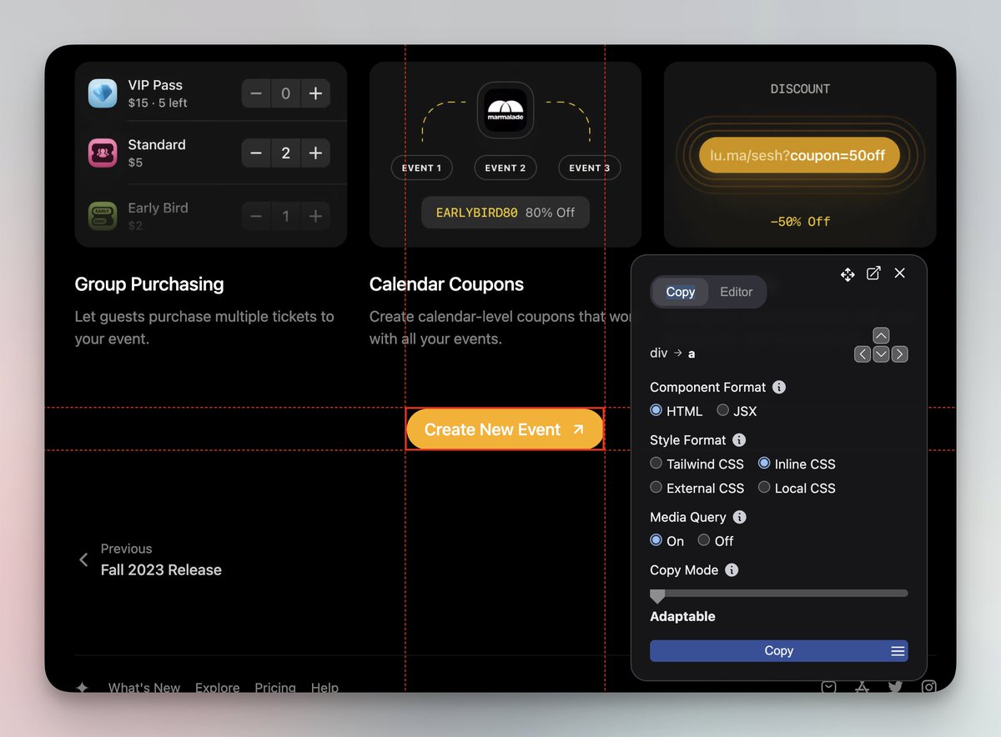This screenshot has height=737, width=1001.
Task: Click the Early Bird ticket icon
Action: coord(103,216)
